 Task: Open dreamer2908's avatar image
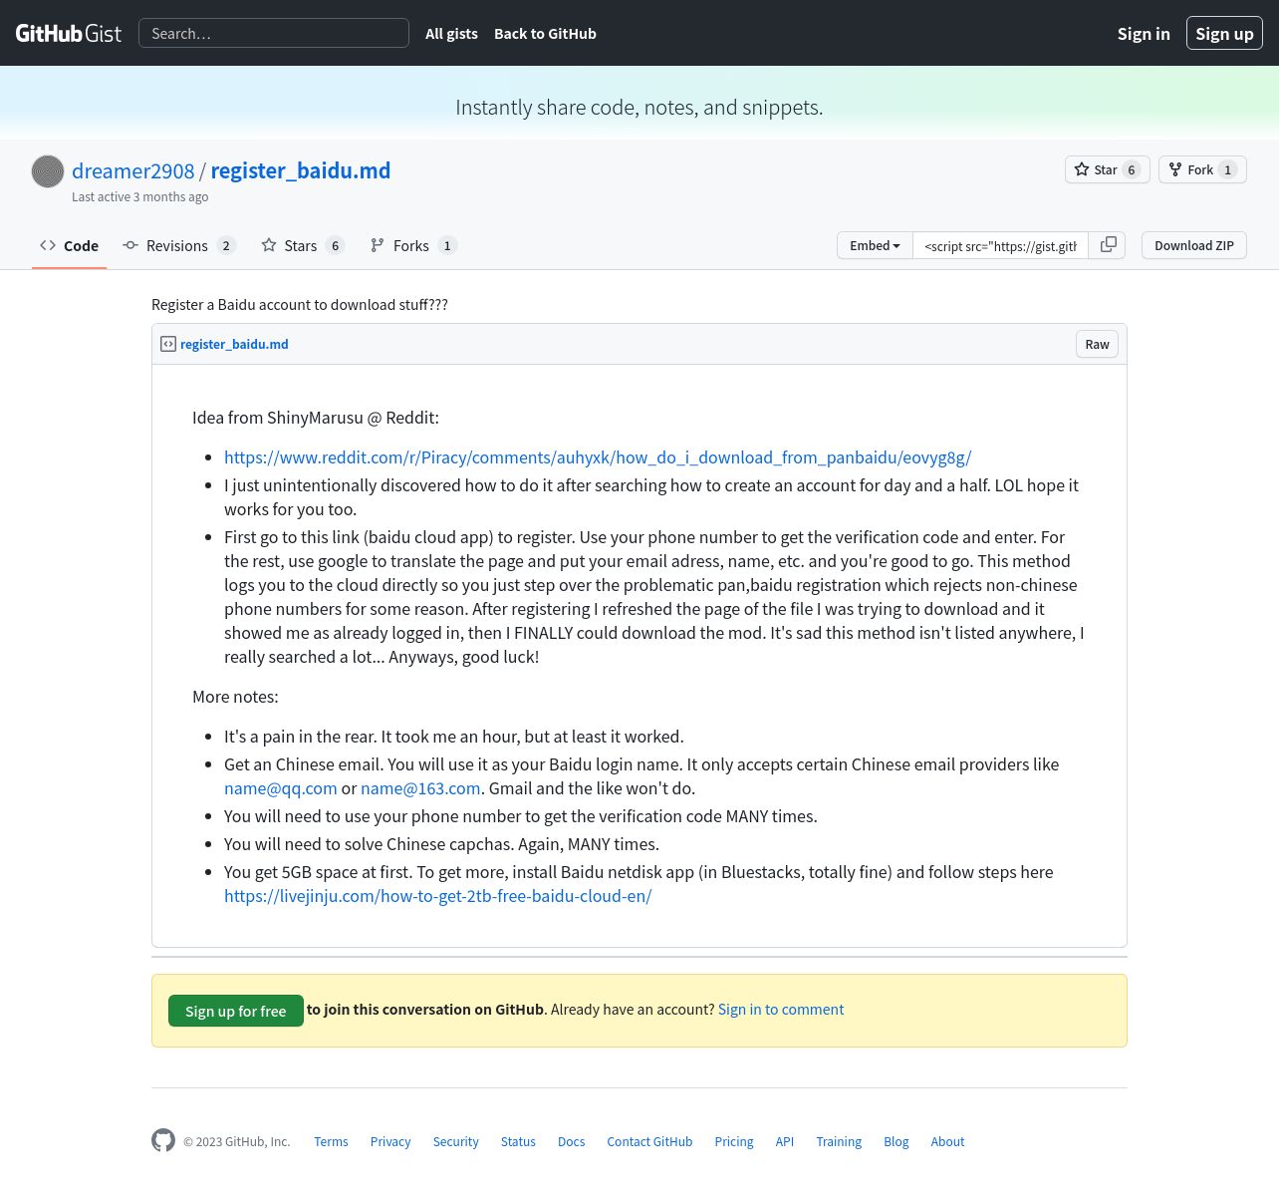click(48, 171)
